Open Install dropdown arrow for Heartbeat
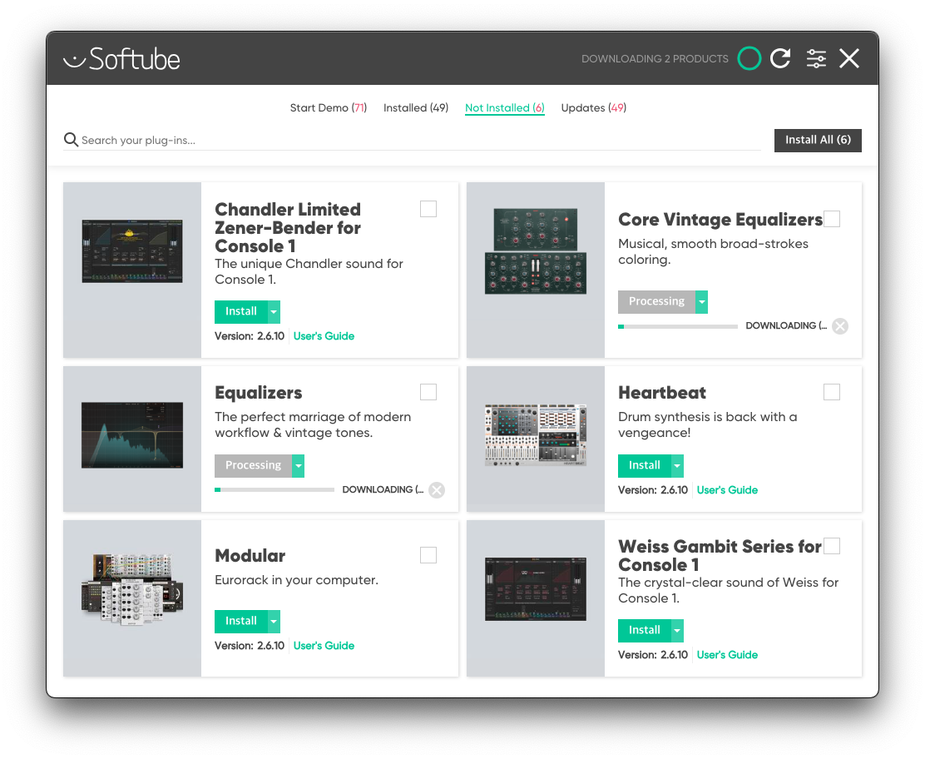The width and height of the screenshot is (925, 759). coord(677,466)
